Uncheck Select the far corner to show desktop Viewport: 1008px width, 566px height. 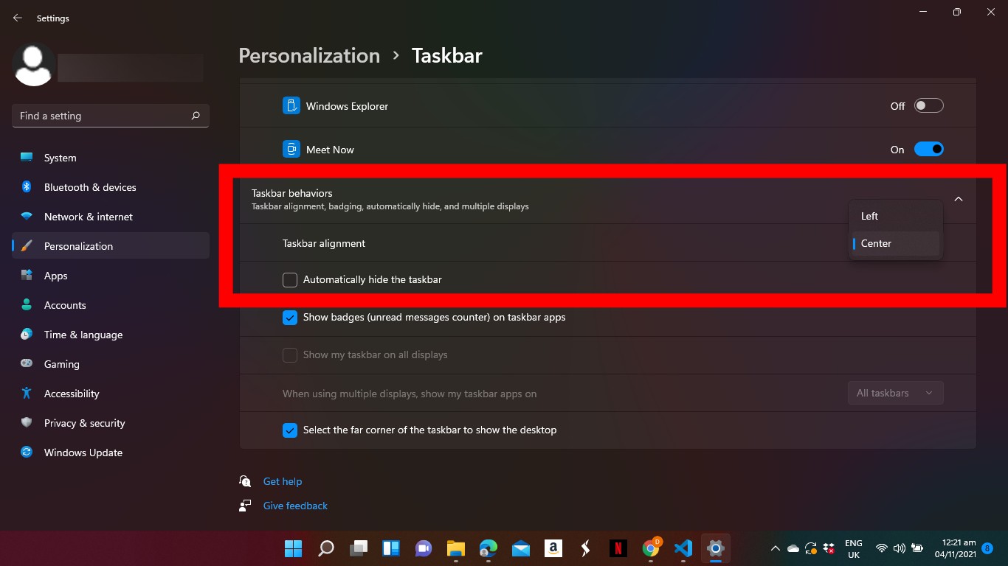(290, 430)
